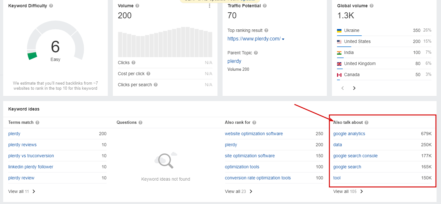The height and width of the screenshot is (204, 441).
Task: Open tool keyword in Also talk about
Action: (337, 178)
